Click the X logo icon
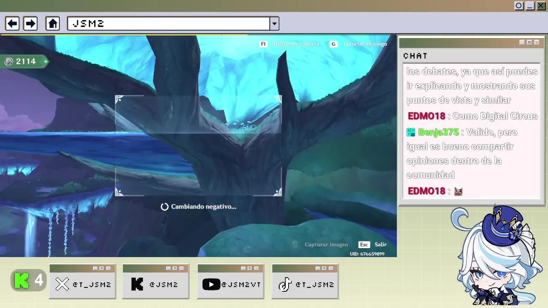 62,284
